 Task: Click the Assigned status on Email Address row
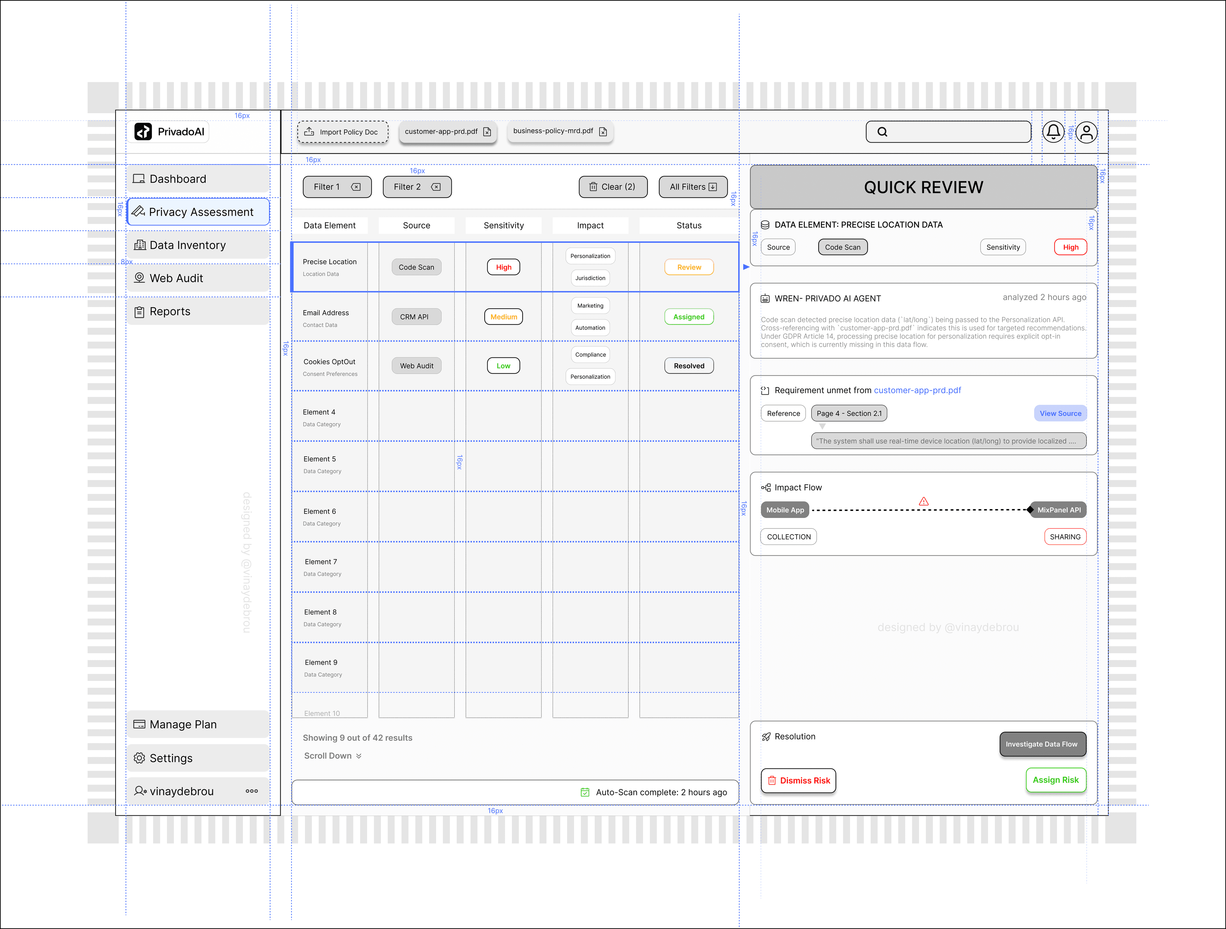[x=689, y=317]
